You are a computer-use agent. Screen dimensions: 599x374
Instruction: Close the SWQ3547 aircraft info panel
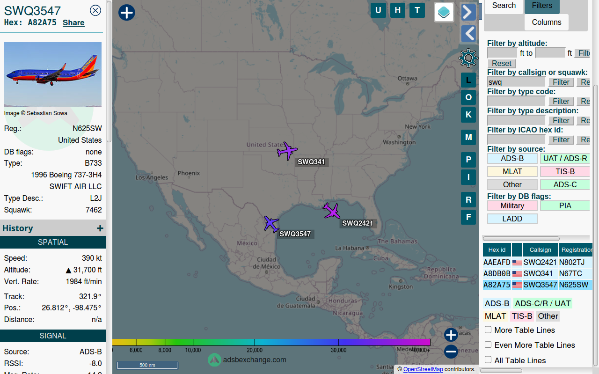point(95,10)
